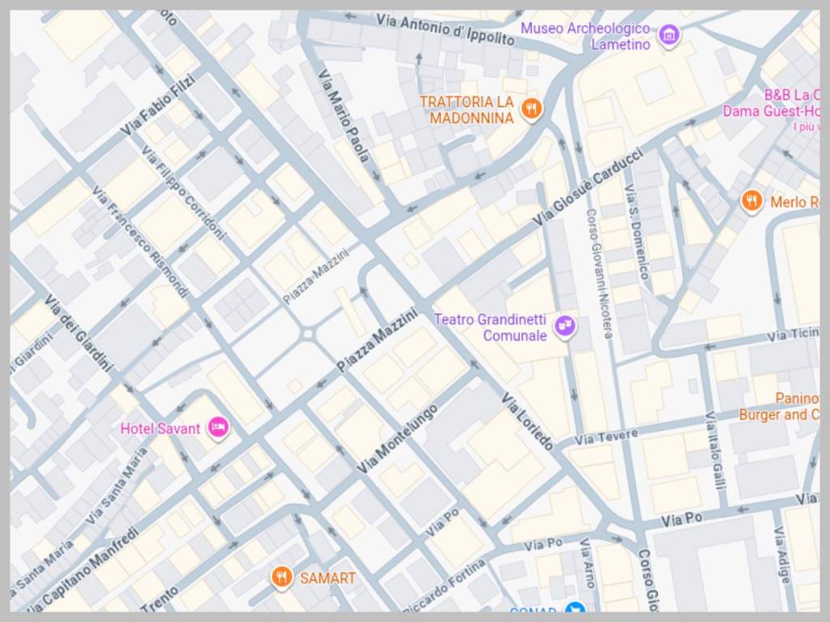This screenshot has width=830, height=622.
Task: Select the Via Tevere street label
Action: tap(606, 438)
